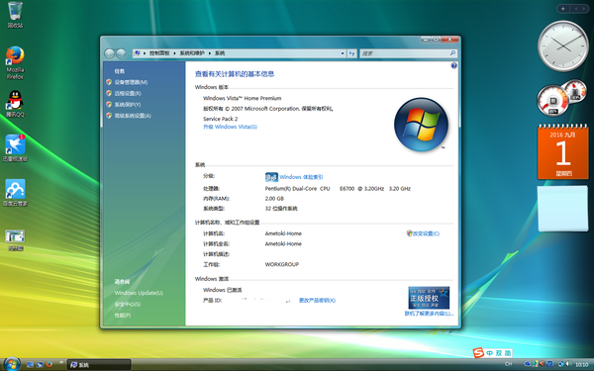Click the volume speaker tray icon
594x371 pixels.
(568, 364)
